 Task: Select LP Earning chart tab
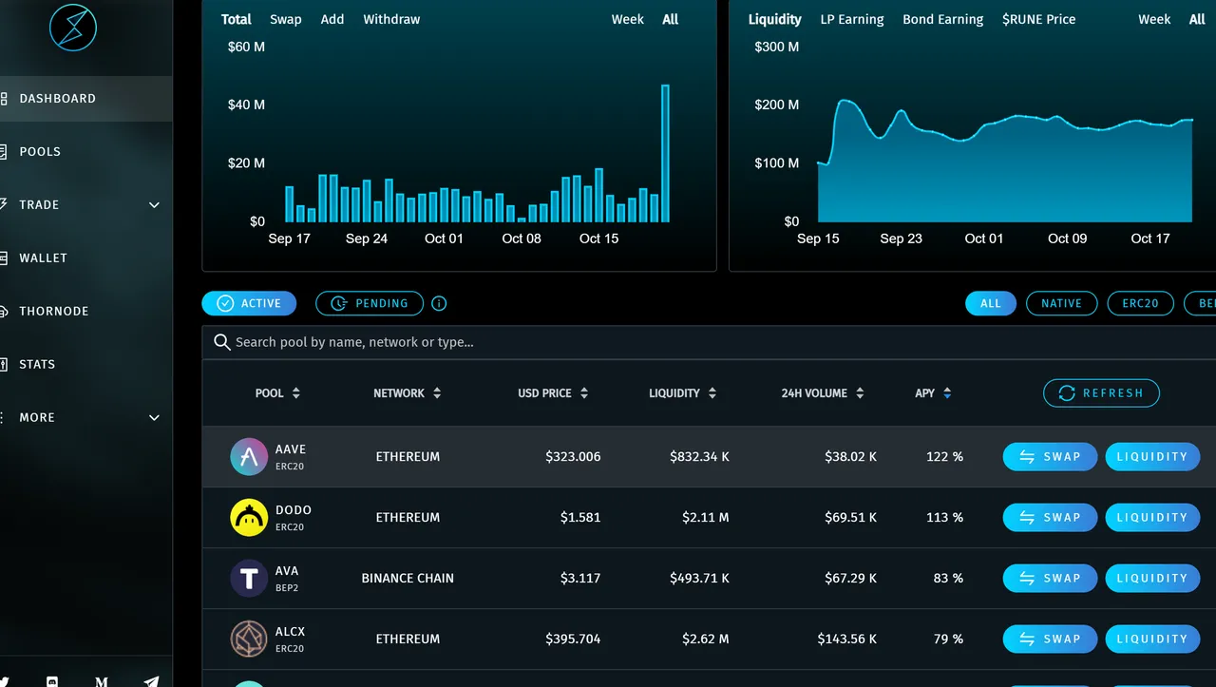pyautogui.click(x=852, y=19)
